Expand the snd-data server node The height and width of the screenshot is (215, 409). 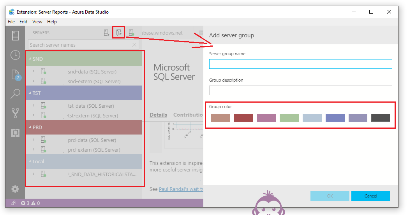[33, 71]
